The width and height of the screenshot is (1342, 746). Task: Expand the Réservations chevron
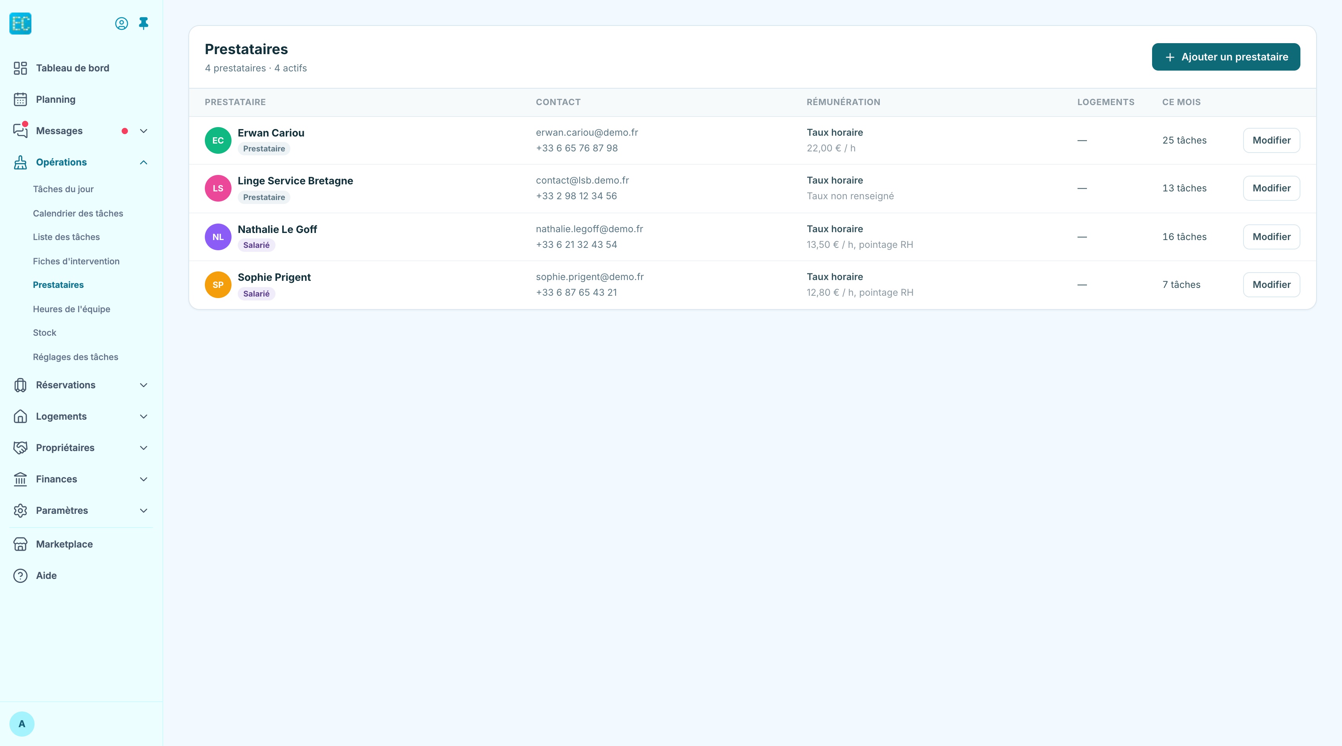[x=144, y=385]
